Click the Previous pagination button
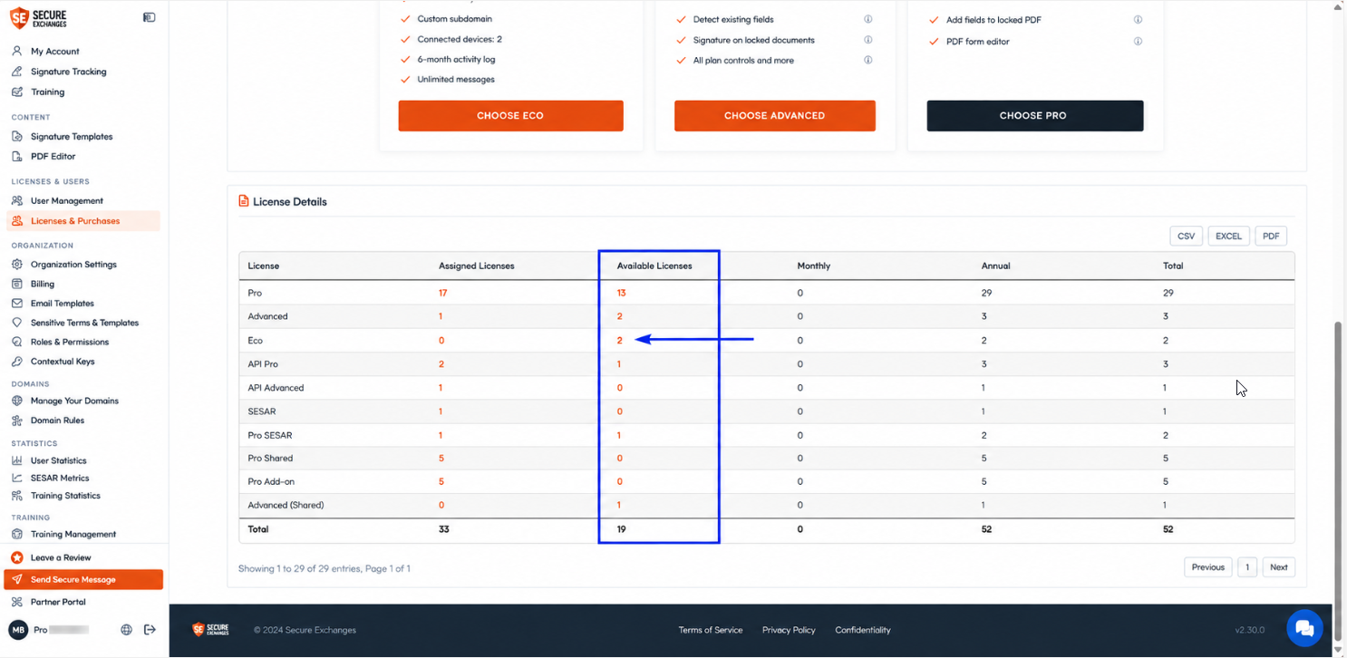The height and width of the screenshot is (658, 1347). (1207, 567)
